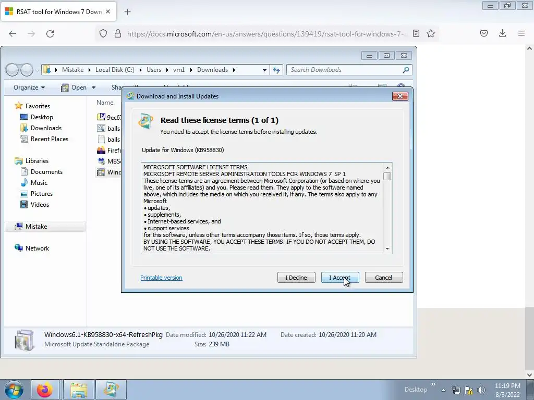Click the site security padlock icon

coord(118,33)
